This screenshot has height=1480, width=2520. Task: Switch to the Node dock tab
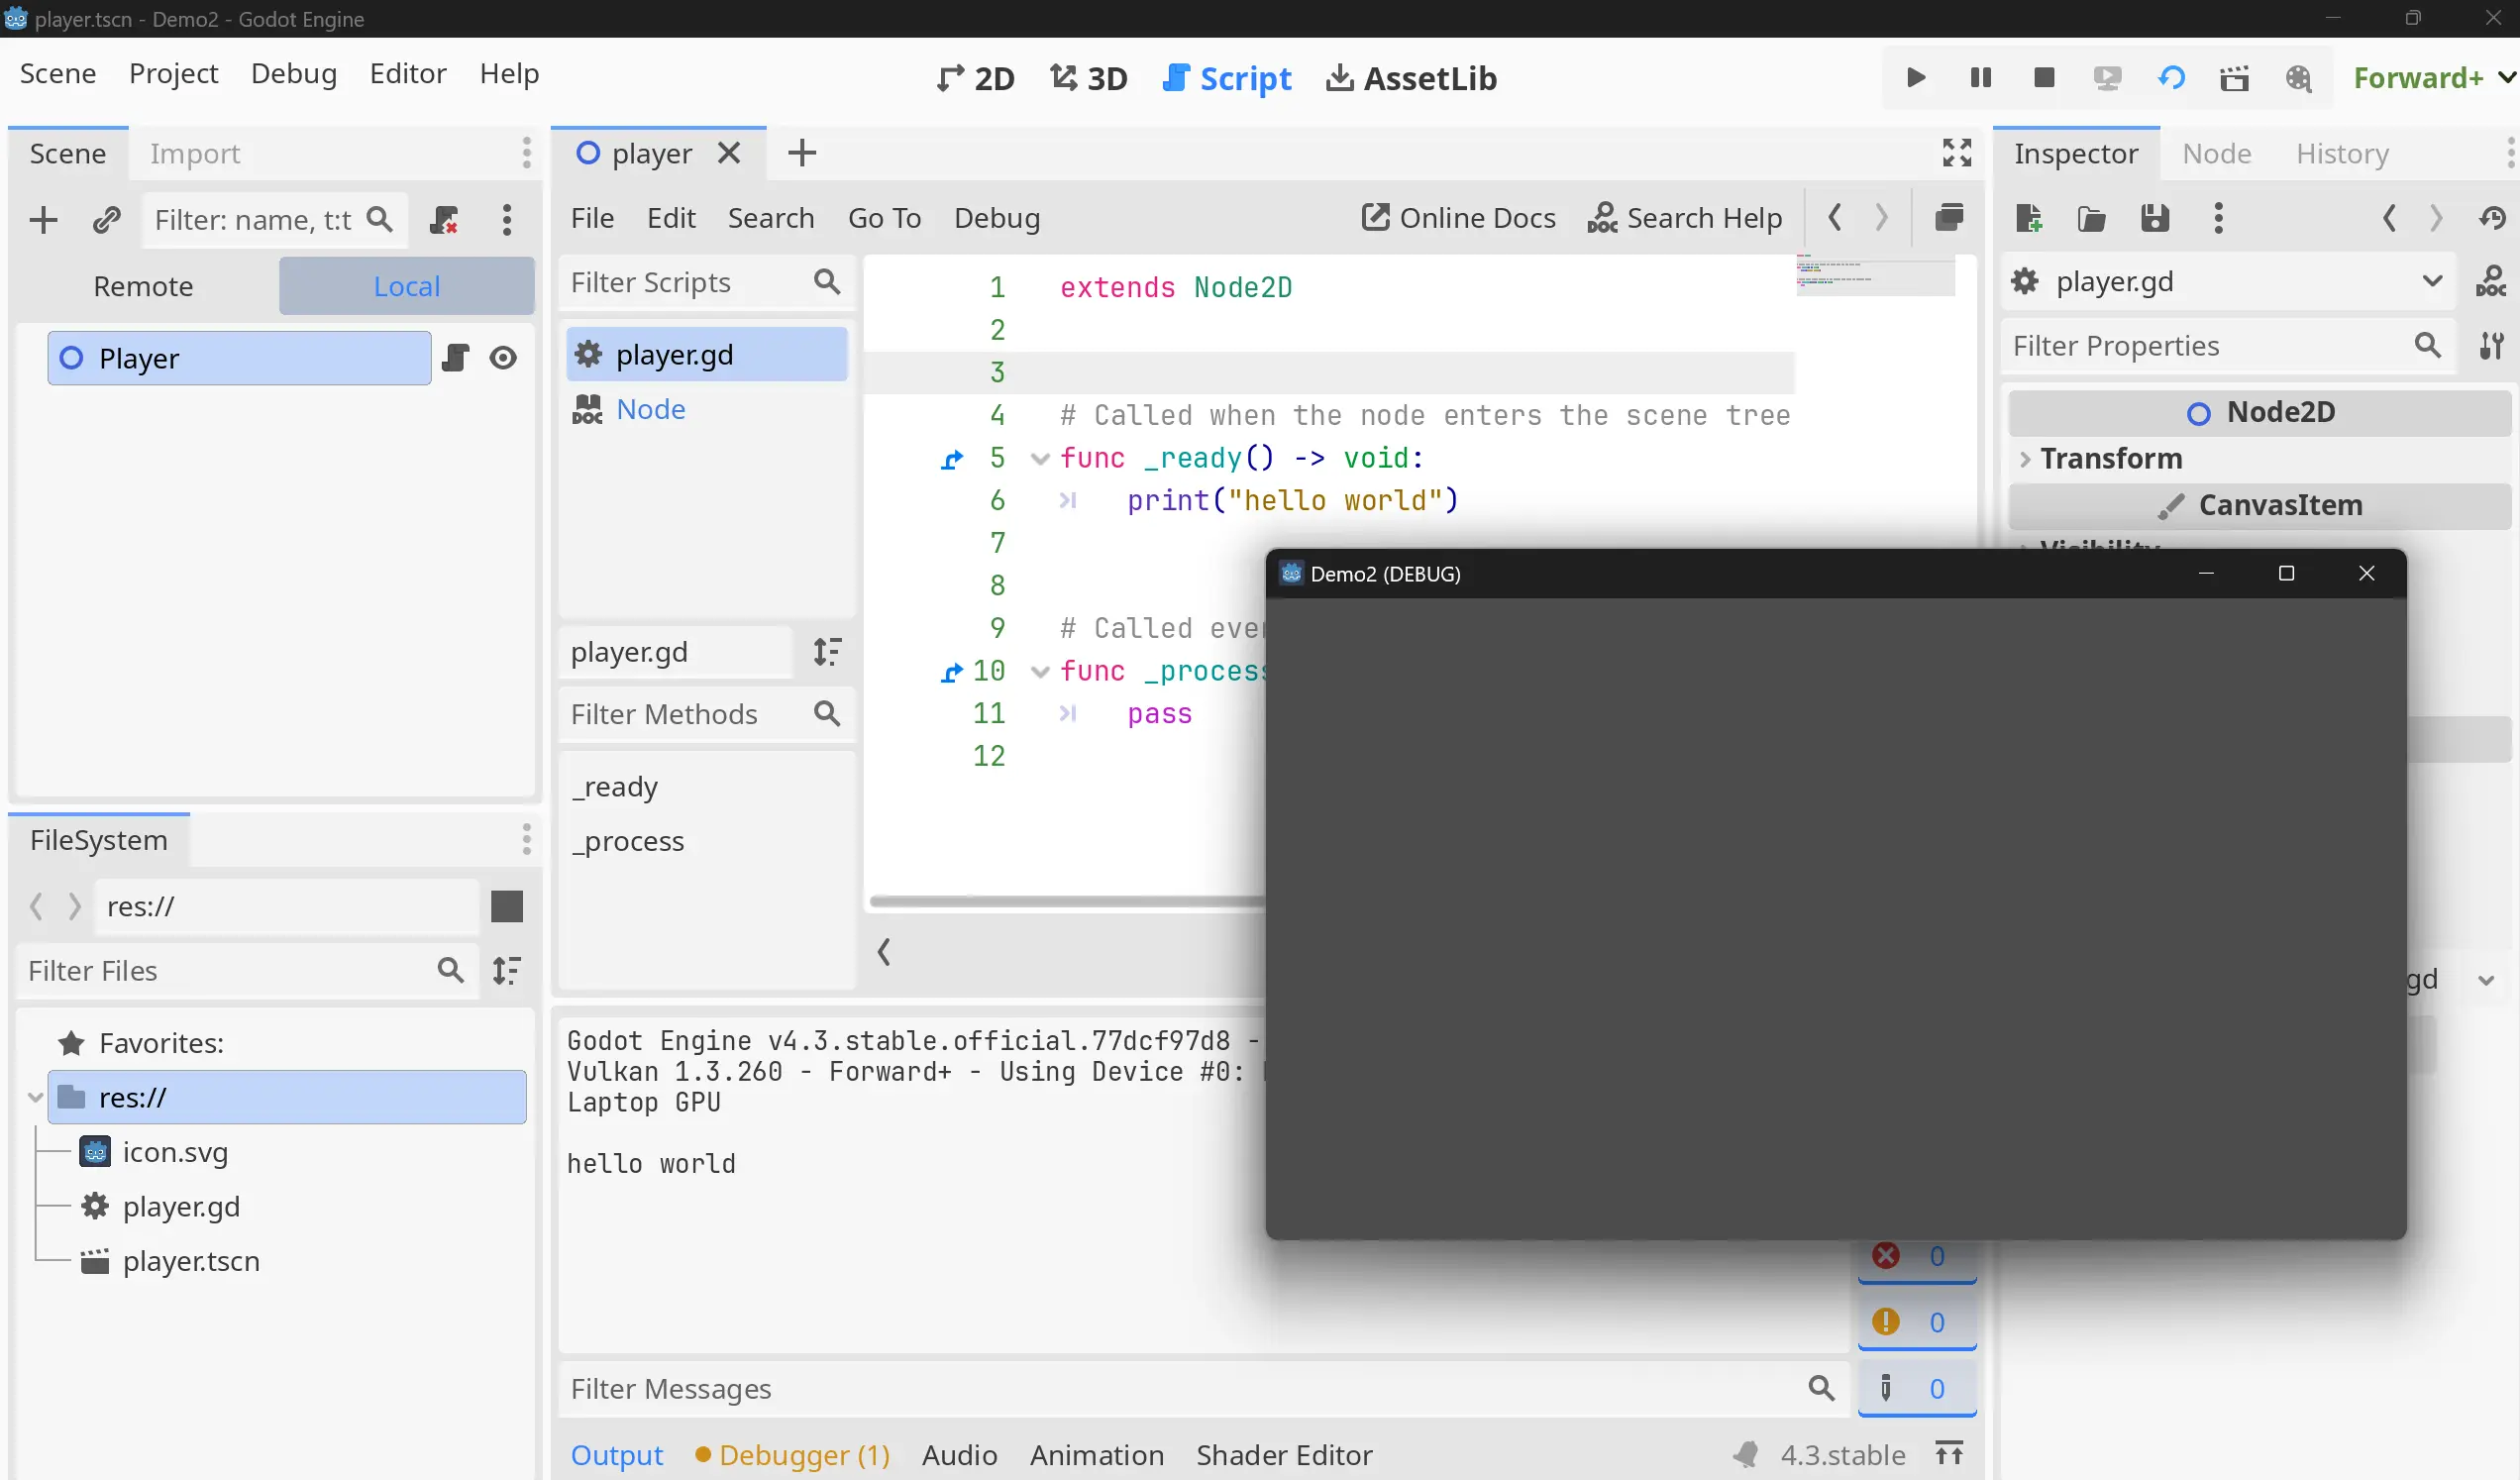pyautogui.click(x=2217, y=153)
